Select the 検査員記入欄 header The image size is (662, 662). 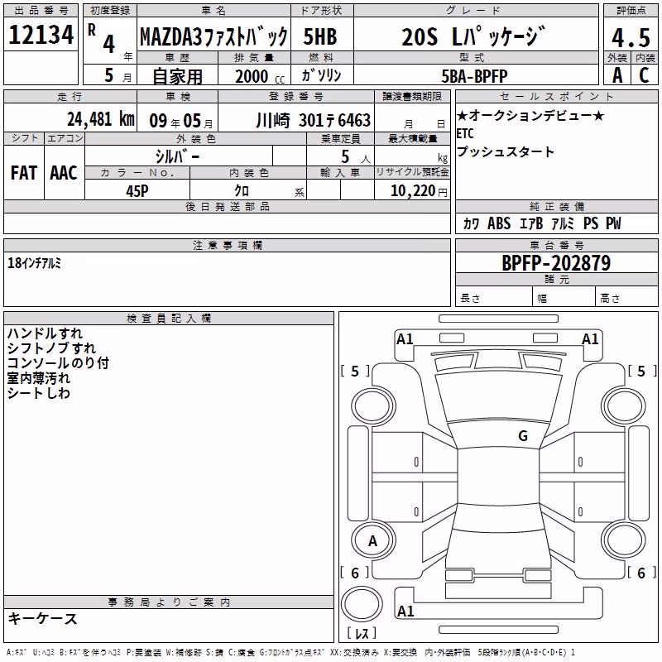(x=169, y=319)
